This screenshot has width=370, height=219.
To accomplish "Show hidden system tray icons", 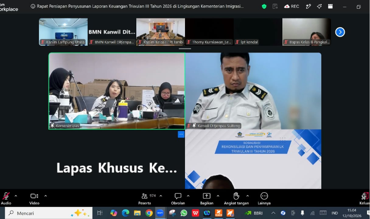I will click(273, 213).
